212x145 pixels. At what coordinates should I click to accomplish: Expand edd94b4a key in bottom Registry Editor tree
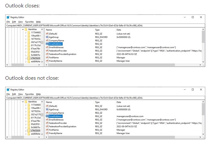pos(25,134)
